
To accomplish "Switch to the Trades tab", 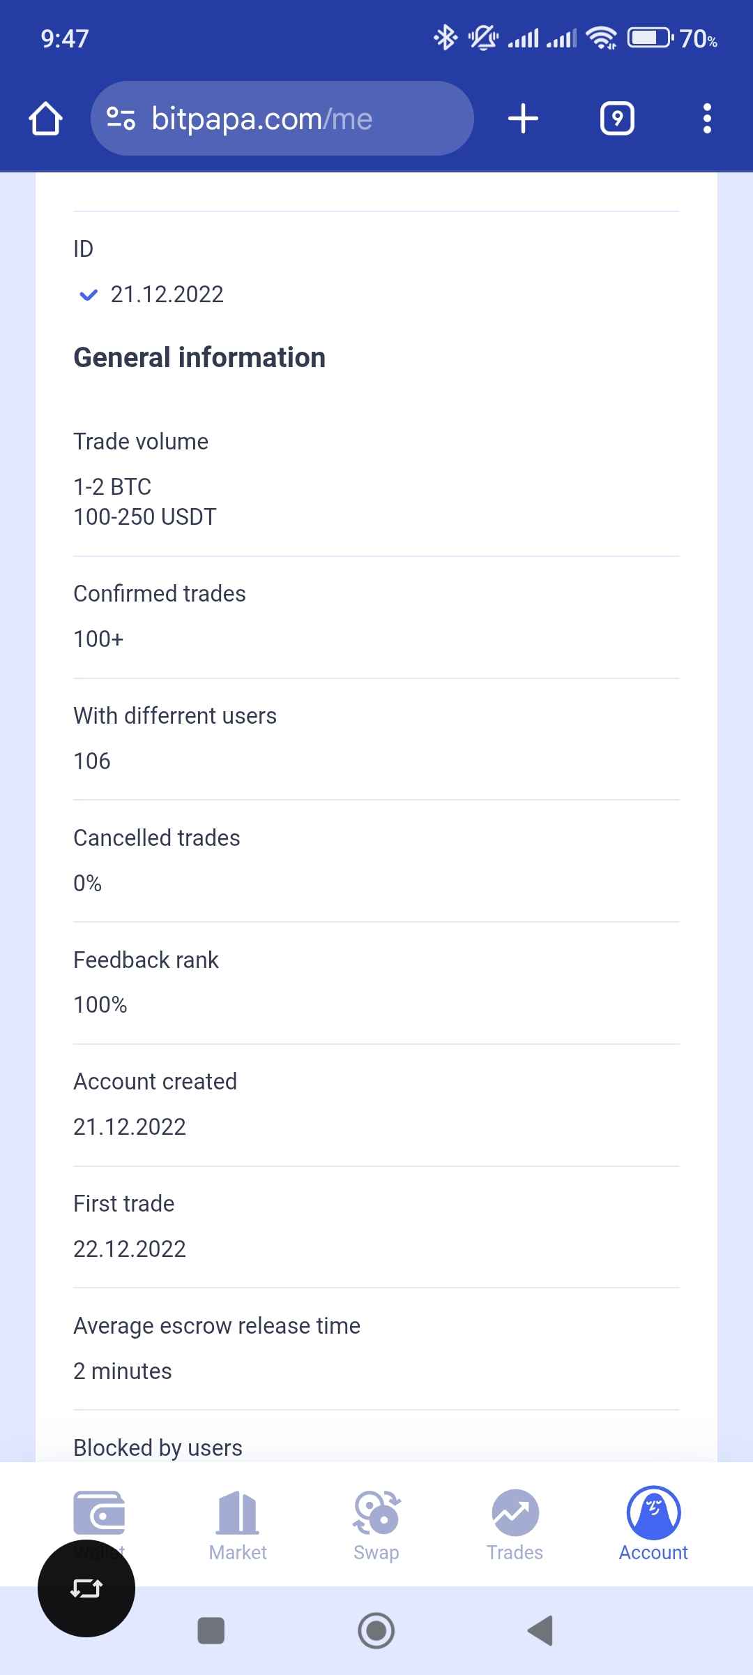I will click(515, 1525).
